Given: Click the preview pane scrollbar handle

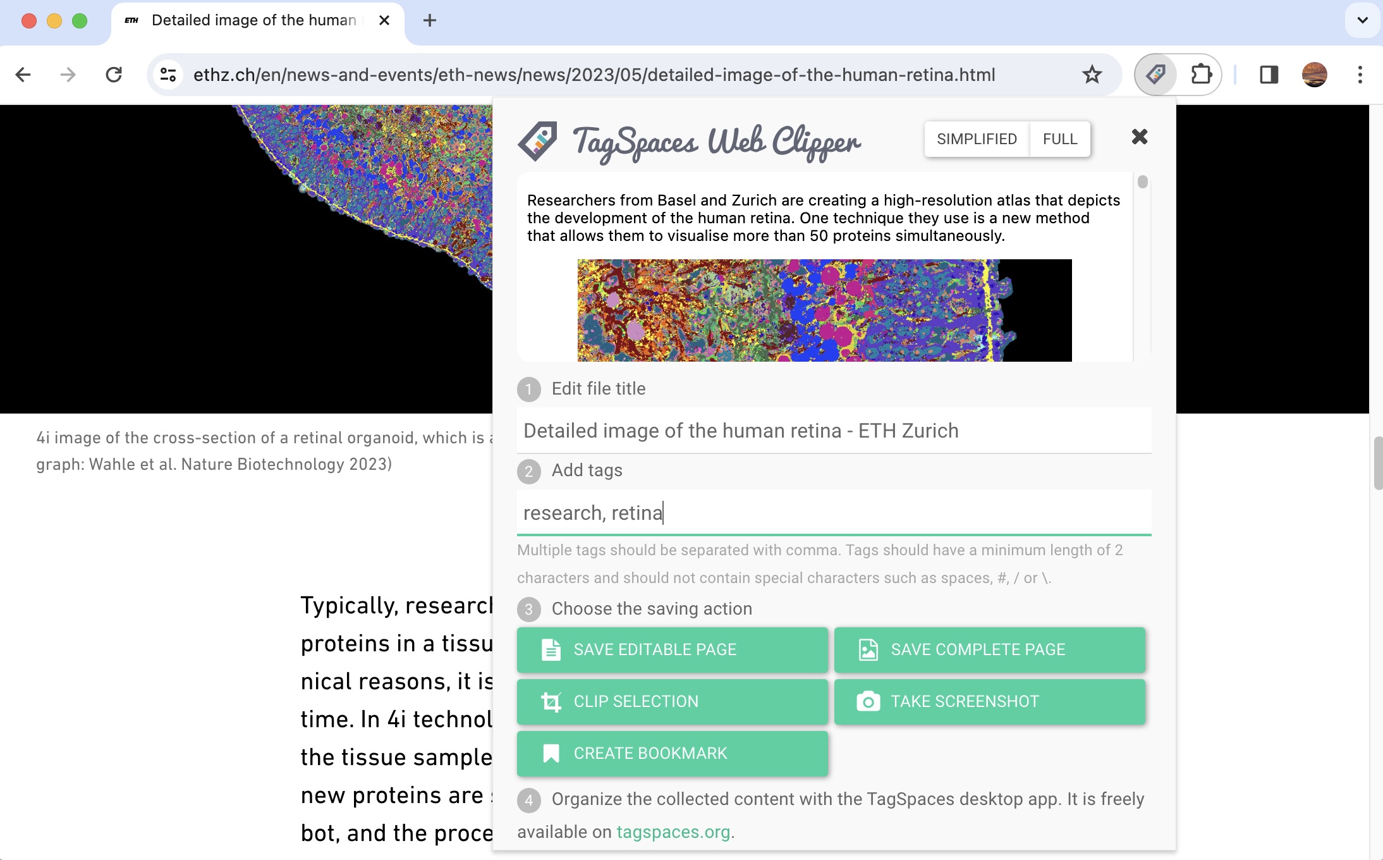Looking at the screenshot, I should coord(1142,182).
